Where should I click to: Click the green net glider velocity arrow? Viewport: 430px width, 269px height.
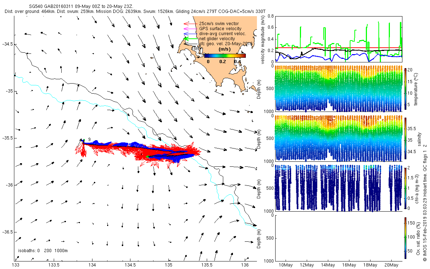point(190,39)
